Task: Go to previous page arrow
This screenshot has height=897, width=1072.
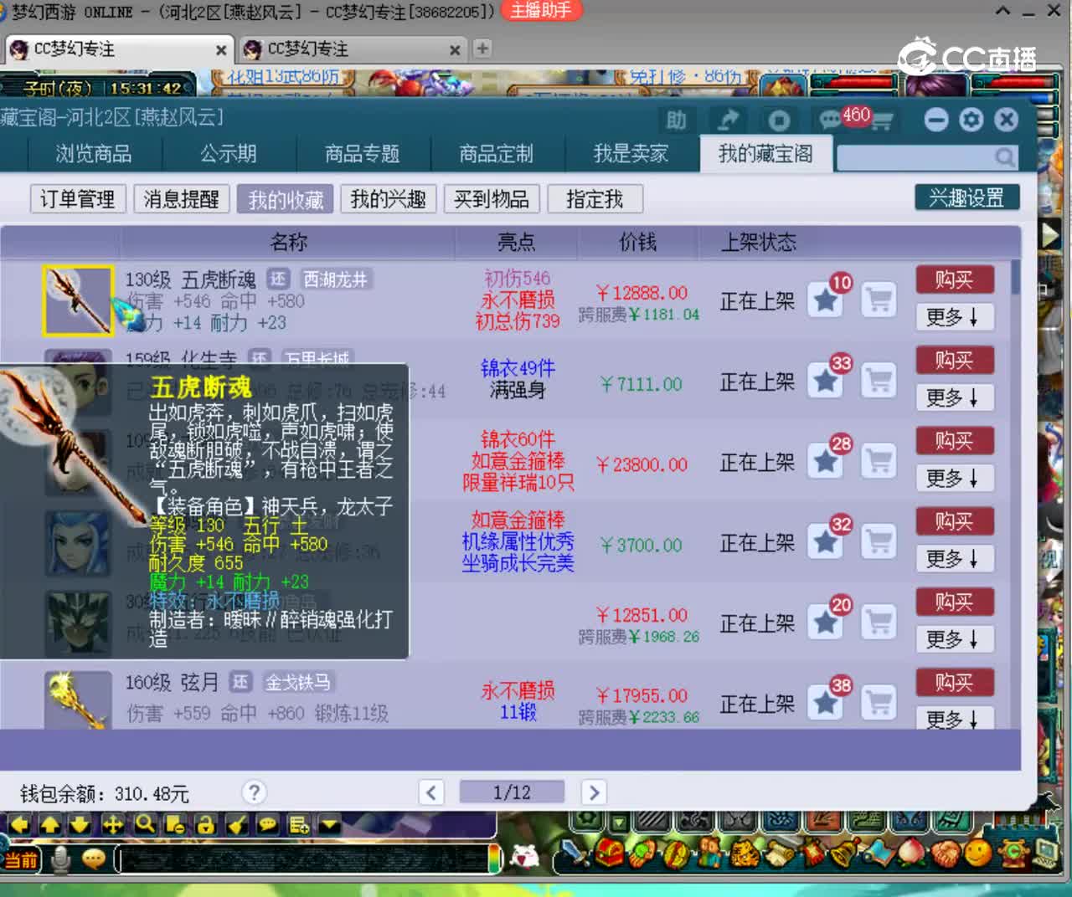Action: pyautogui.click(x=431, y=792)
